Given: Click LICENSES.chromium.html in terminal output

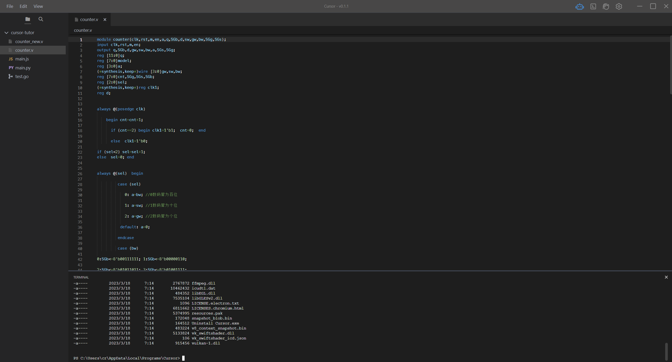Looking at the screenshot, I should pos(218,308).
